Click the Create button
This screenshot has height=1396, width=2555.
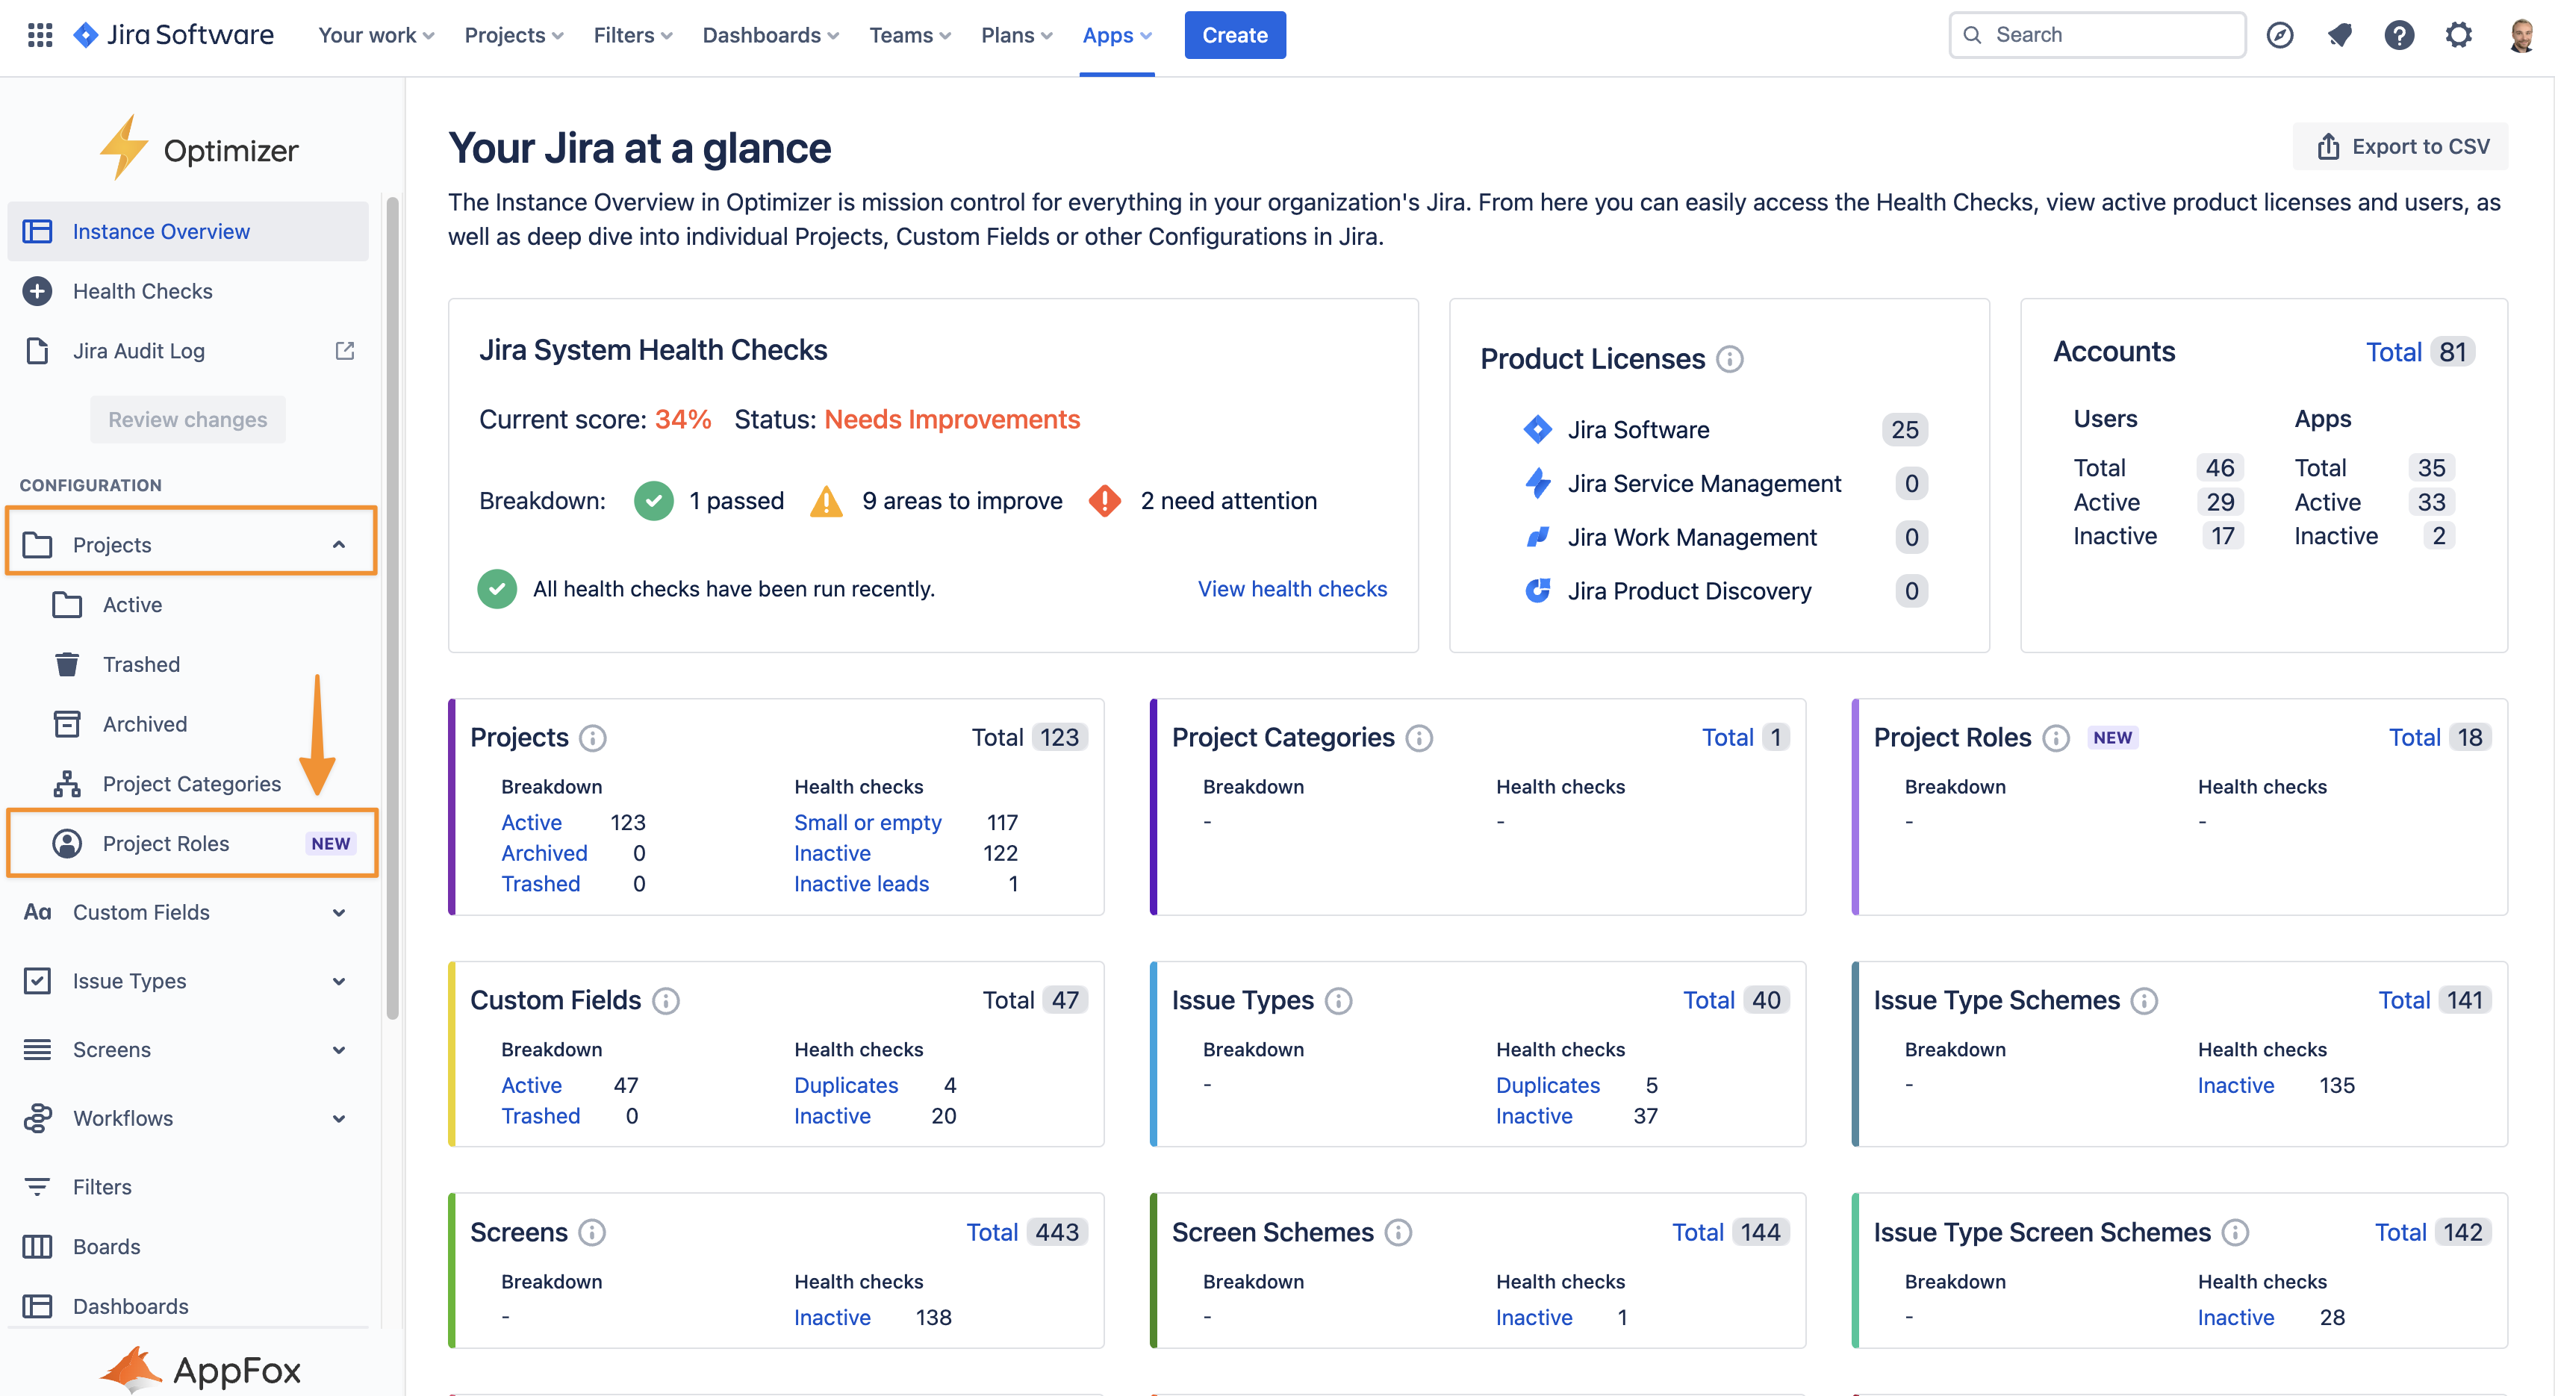(x=1234, y=36)
